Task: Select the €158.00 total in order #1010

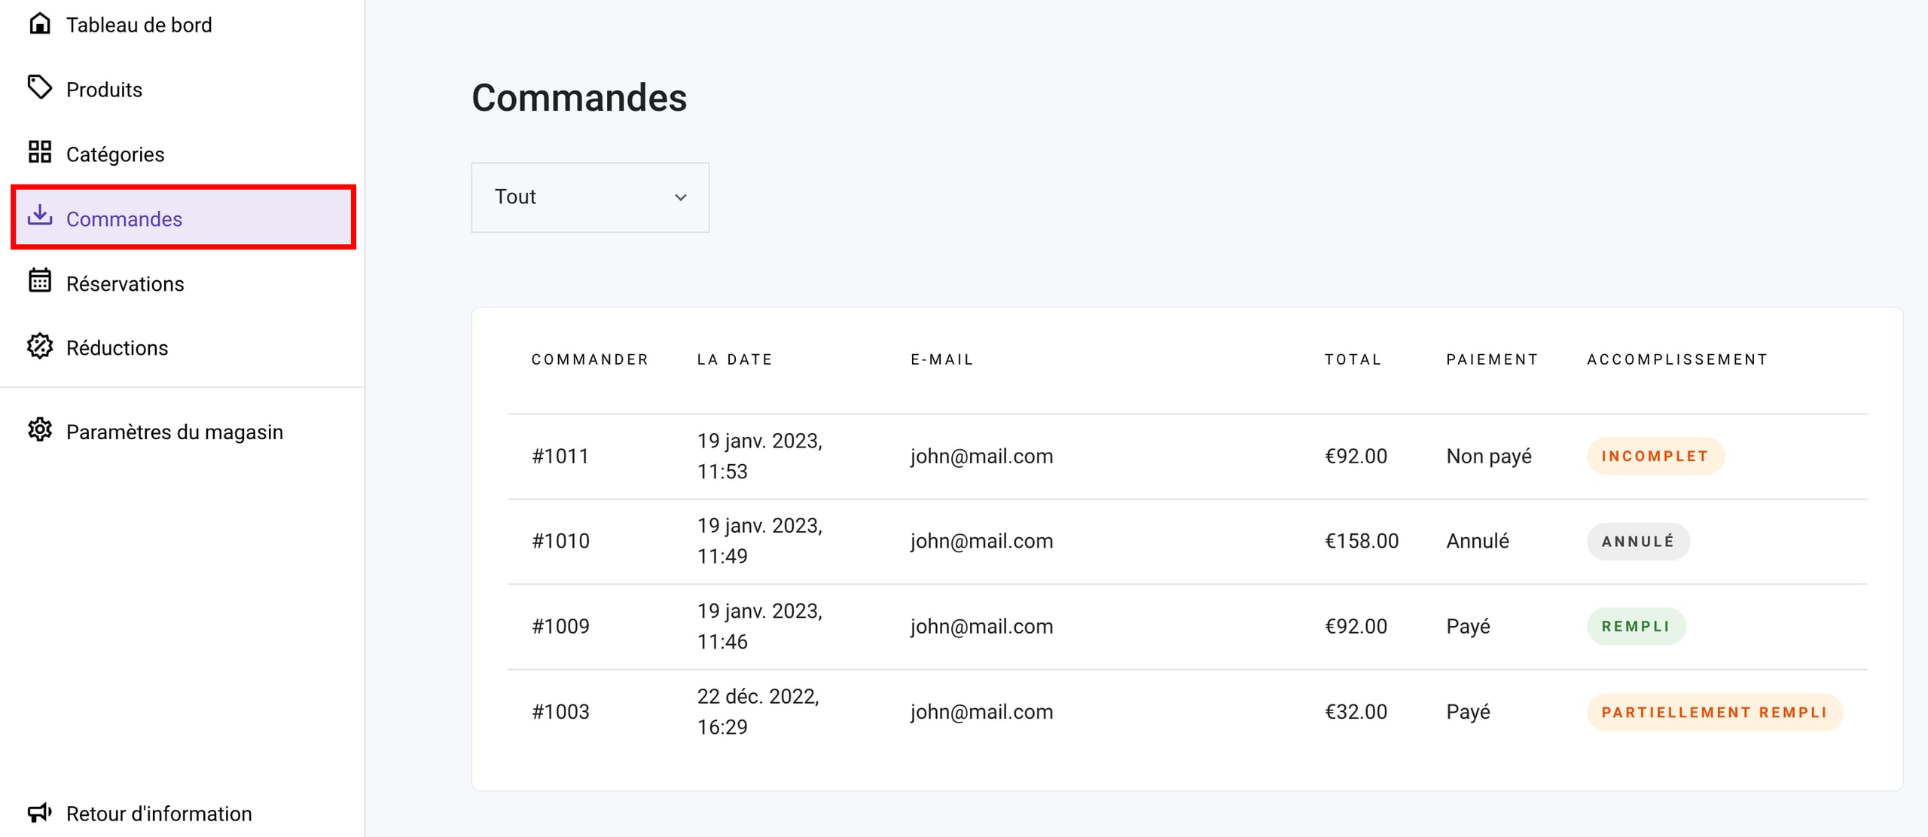Action: click(x=1361, y=542)
